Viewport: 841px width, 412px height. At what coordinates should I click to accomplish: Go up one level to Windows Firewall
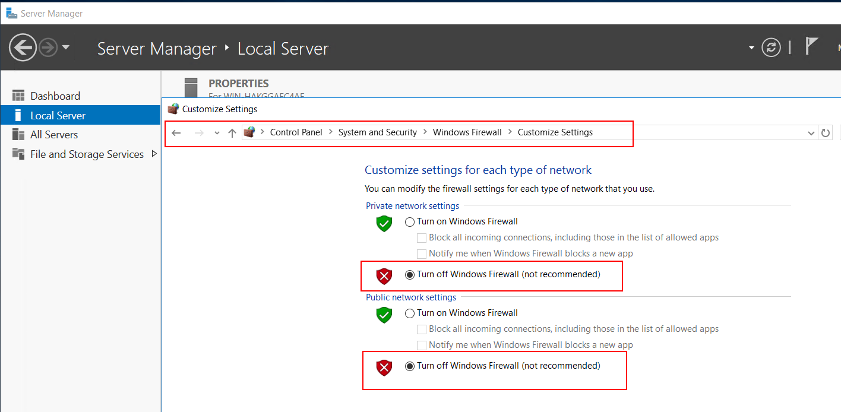tap(232, 133)
